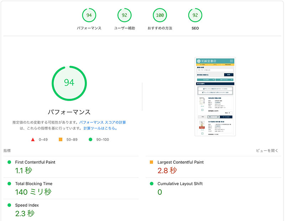The height and width of the screenshot is (221, 285).
Task: Click the green dot beside First Contentful Paint
Action: coord(9,162)
